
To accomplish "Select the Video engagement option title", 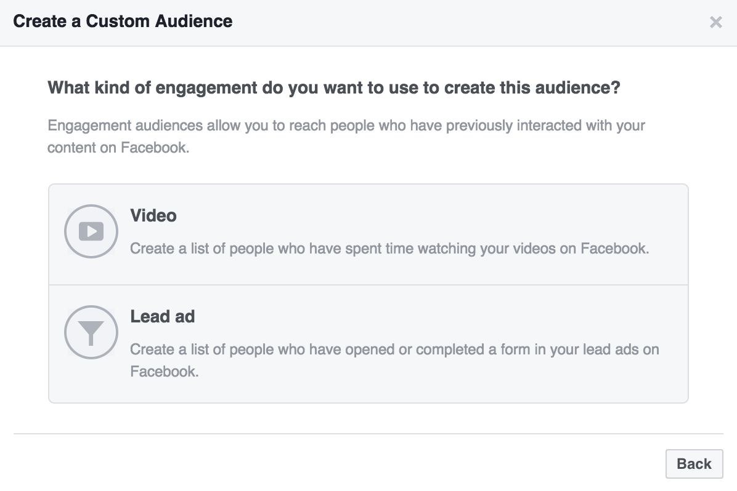I will click(x=153, y=216).
